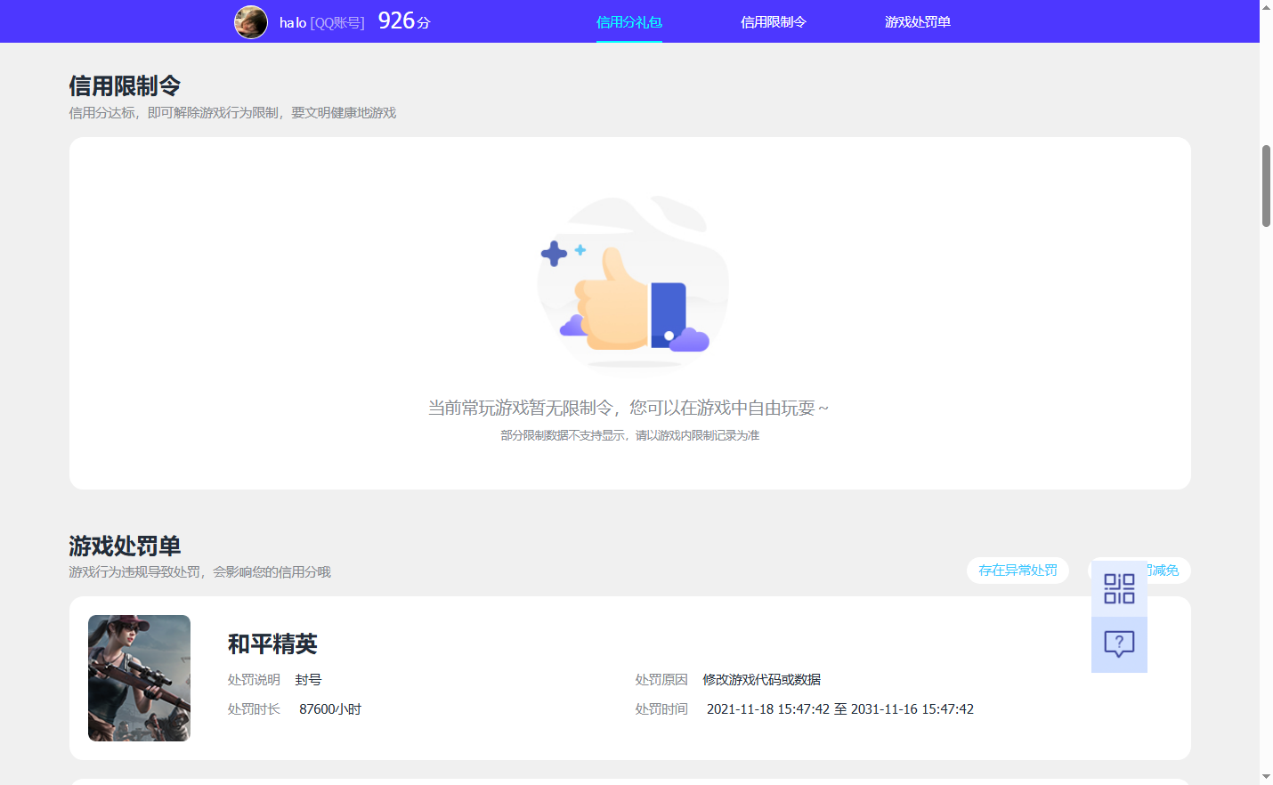This screenshot has width=1273, height=785.
Task: Click the 处罚时间 field label
Action: click(x=661, y=709)
